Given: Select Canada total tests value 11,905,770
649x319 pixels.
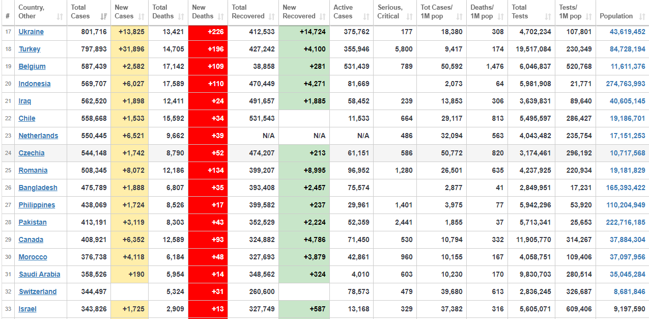Looking at the screenshot, I should (533, 240).
